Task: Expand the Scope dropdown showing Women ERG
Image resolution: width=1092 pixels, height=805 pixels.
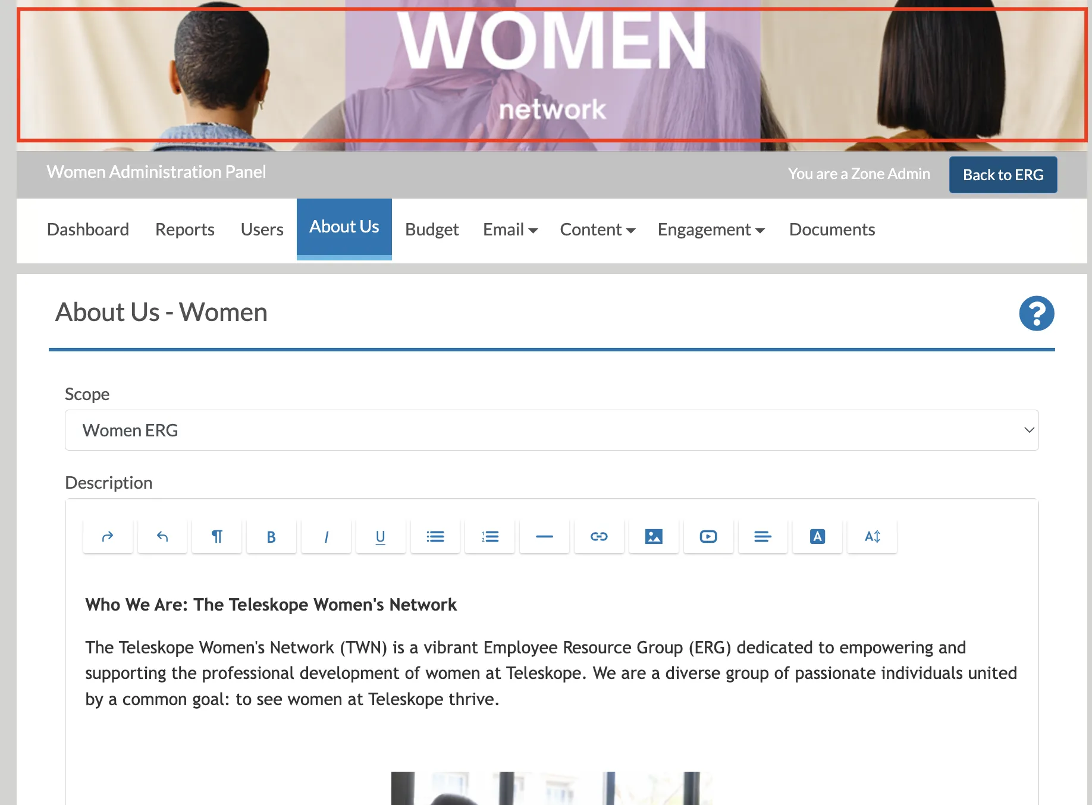Action: coord(552,430)
